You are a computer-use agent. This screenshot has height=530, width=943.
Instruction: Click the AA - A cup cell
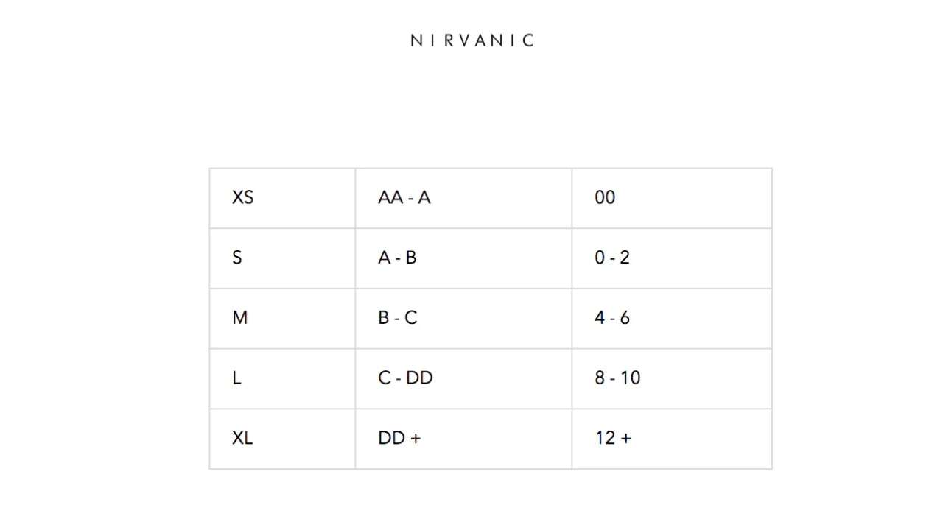pos(404,197)
